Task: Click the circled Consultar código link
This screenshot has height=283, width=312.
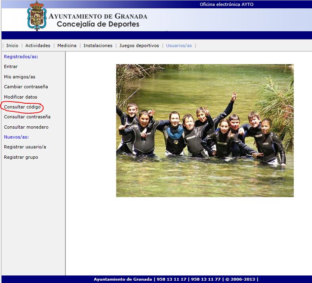Action: point(22,107)
